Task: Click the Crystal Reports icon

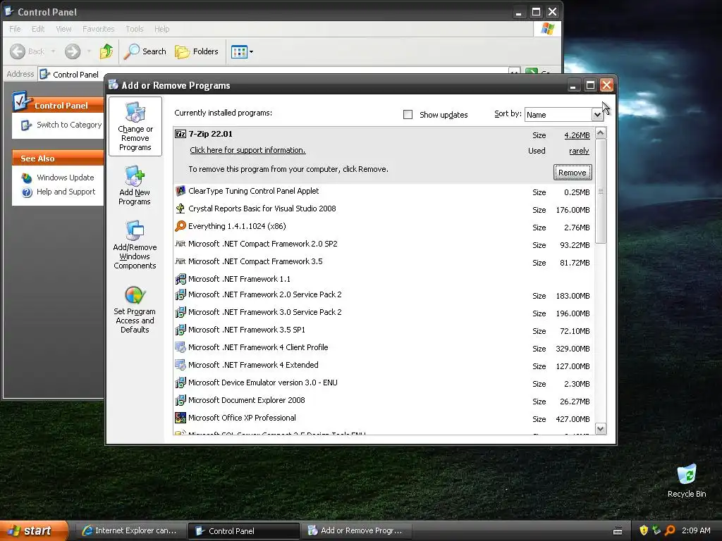Action: click(180, 209)
